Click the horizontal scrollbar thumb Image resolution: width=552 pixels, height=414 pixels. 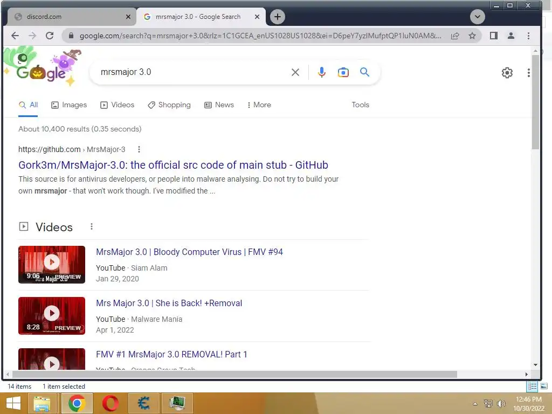[x=234, y=375]
